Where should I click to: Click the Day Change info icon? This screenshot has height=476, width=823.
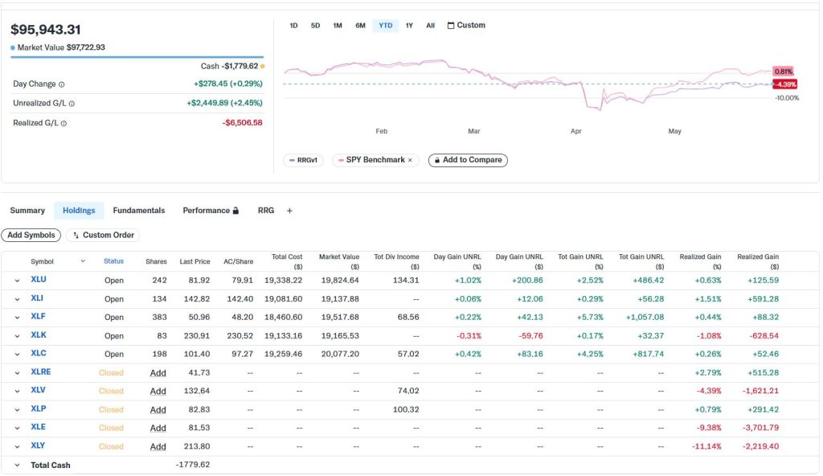(61, 84)
